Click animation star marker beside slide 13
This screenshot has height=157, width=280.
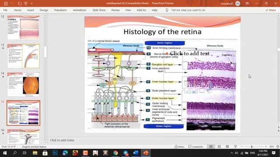pyautogui.click(x=3, y=48)
